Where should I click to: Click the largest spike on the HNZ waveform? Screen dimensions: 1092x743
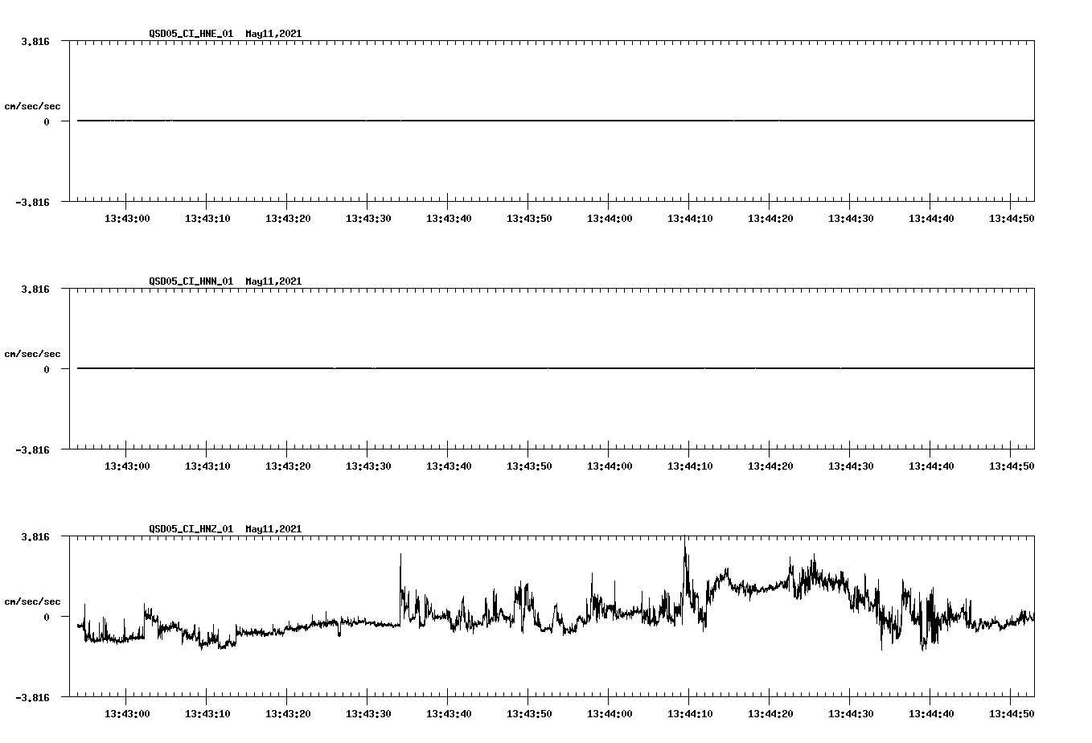pyautogui.click(x=684, y=548)
